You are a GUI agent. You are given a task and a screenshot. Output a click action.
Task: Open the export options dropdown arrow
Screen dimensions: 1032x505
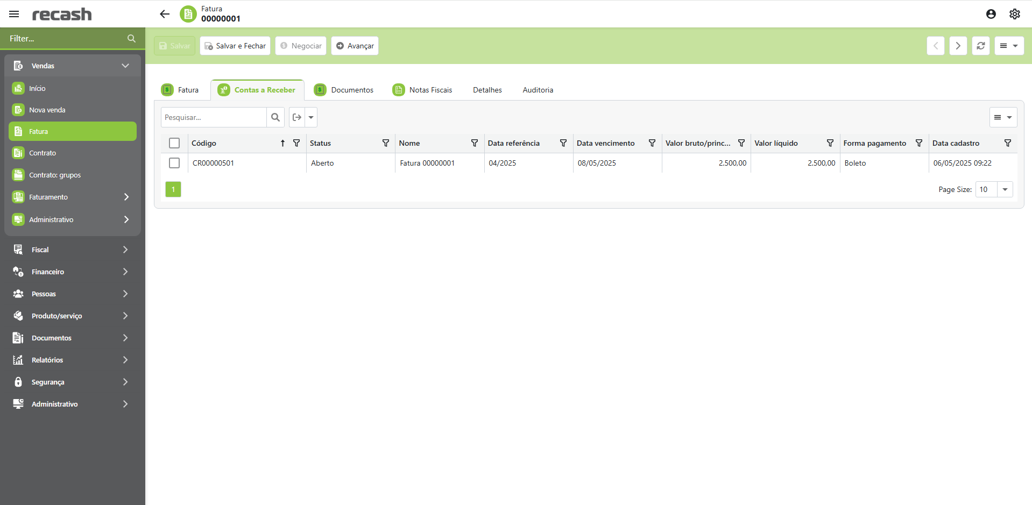tap(311, 117)
